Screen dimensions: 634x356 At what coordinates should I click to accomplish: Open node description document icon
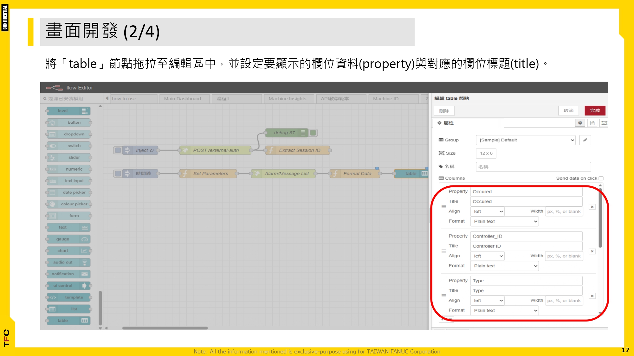click(x=592, y=123)
